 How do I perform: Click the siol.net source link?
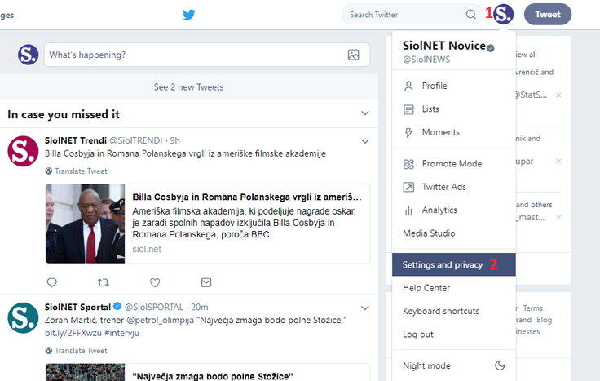[x=147, y=250]
